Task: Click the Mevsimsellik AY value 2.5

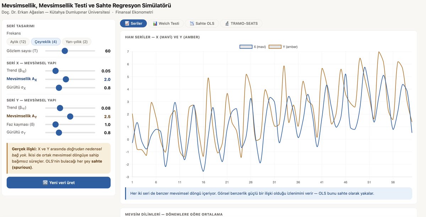Action: point(107,116)
